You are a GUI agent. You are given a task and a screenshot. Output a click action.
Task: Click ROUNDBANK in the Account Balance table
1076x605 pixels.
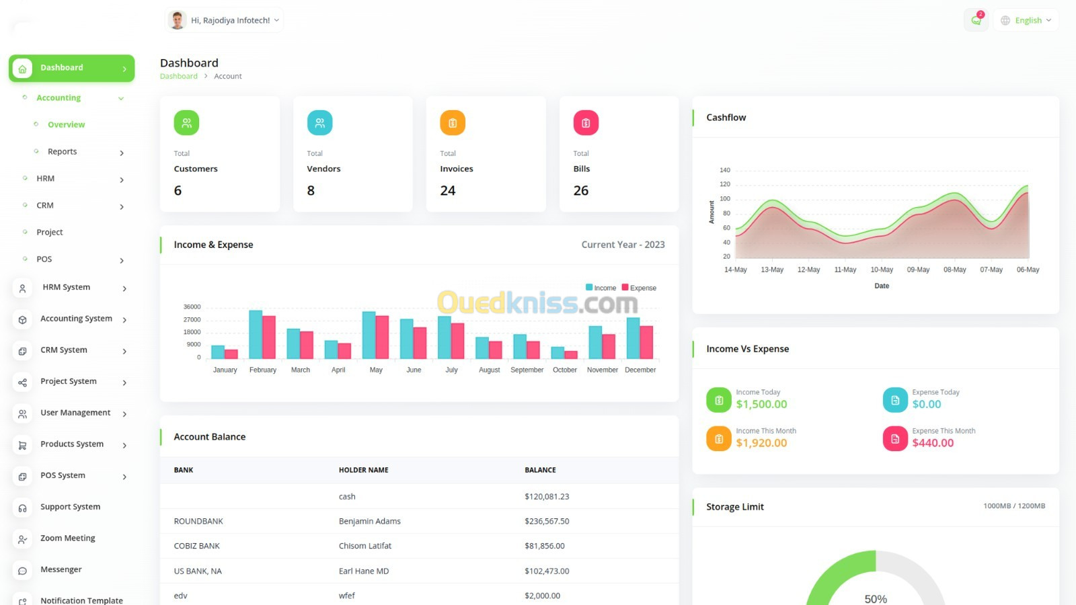[x=198, y=522]
